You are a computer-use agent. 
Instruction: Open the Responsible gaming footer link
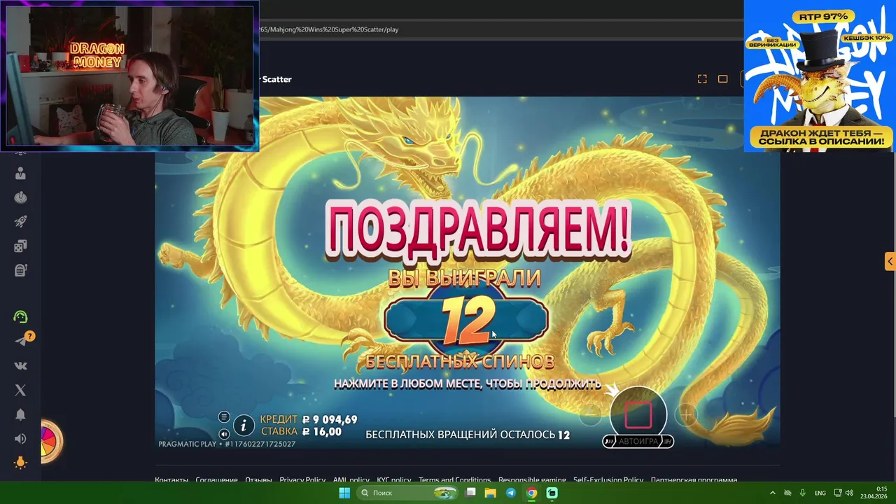click(x=532, y=480)
